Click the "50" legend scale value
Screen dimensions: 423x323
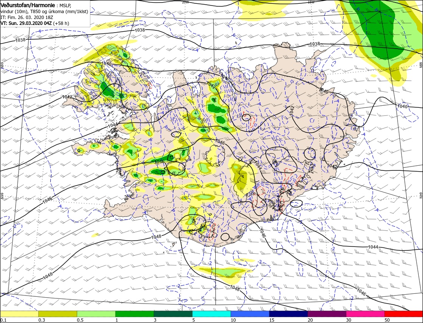coord(387,320)
